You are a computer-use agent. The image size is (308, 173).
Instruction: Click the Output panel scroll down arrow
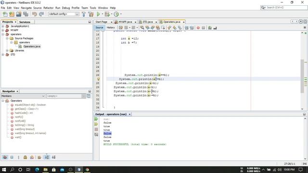305,159
